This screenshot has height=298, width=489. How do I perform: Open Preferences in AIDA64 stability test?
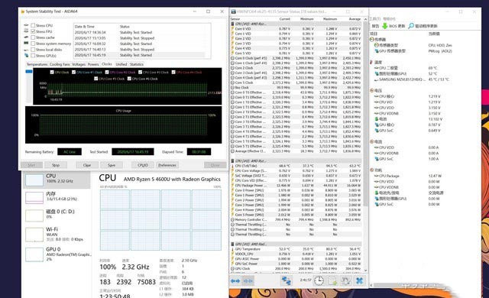pyautogui.click(x=167, y=165)
